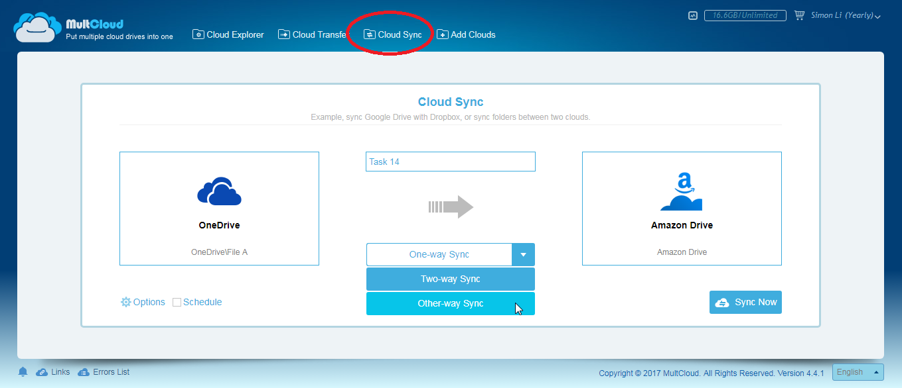Open the Options gear settings
Screen dimensions: 902x388
[143, 302]
